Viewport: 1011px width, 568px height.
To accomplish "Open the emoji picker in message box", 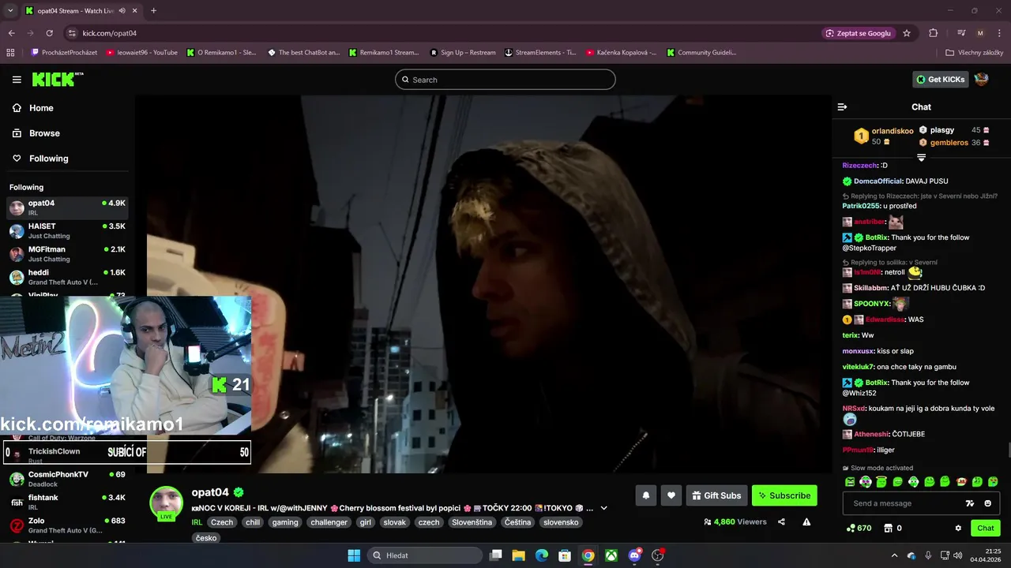I will click(x=988, y=503).
